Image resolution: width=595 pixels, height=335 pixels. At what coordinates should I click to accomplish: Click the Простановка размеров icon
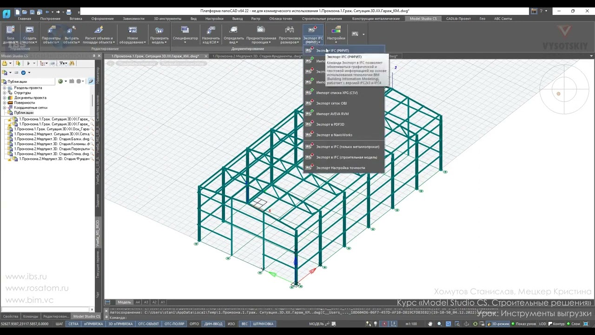coord(290,30)
